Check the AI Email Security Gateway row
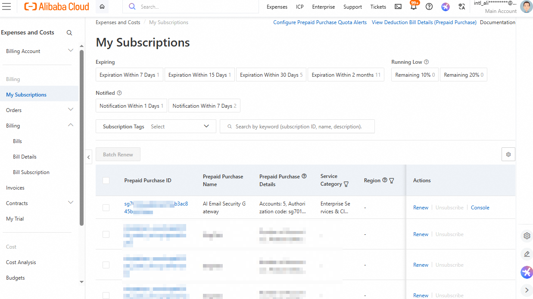Image resolution: width=533 pixels, height=299 pixels. click(x=106, y=208)
